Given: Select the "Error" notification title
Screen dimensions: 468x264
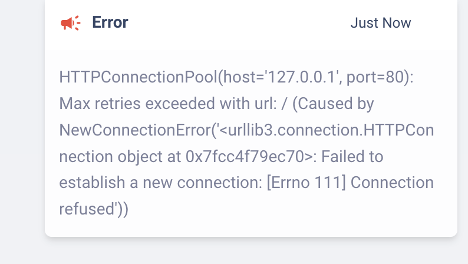Looking at the screenshot, I should 110,23.
